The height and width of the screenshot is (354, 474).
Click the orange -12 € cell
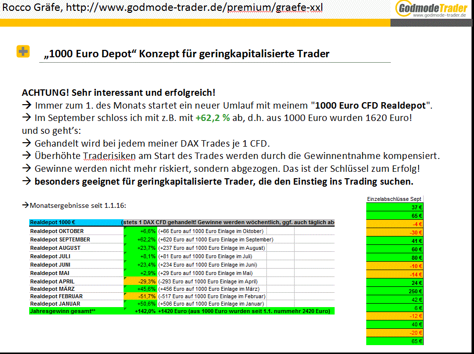click(394, 316)
